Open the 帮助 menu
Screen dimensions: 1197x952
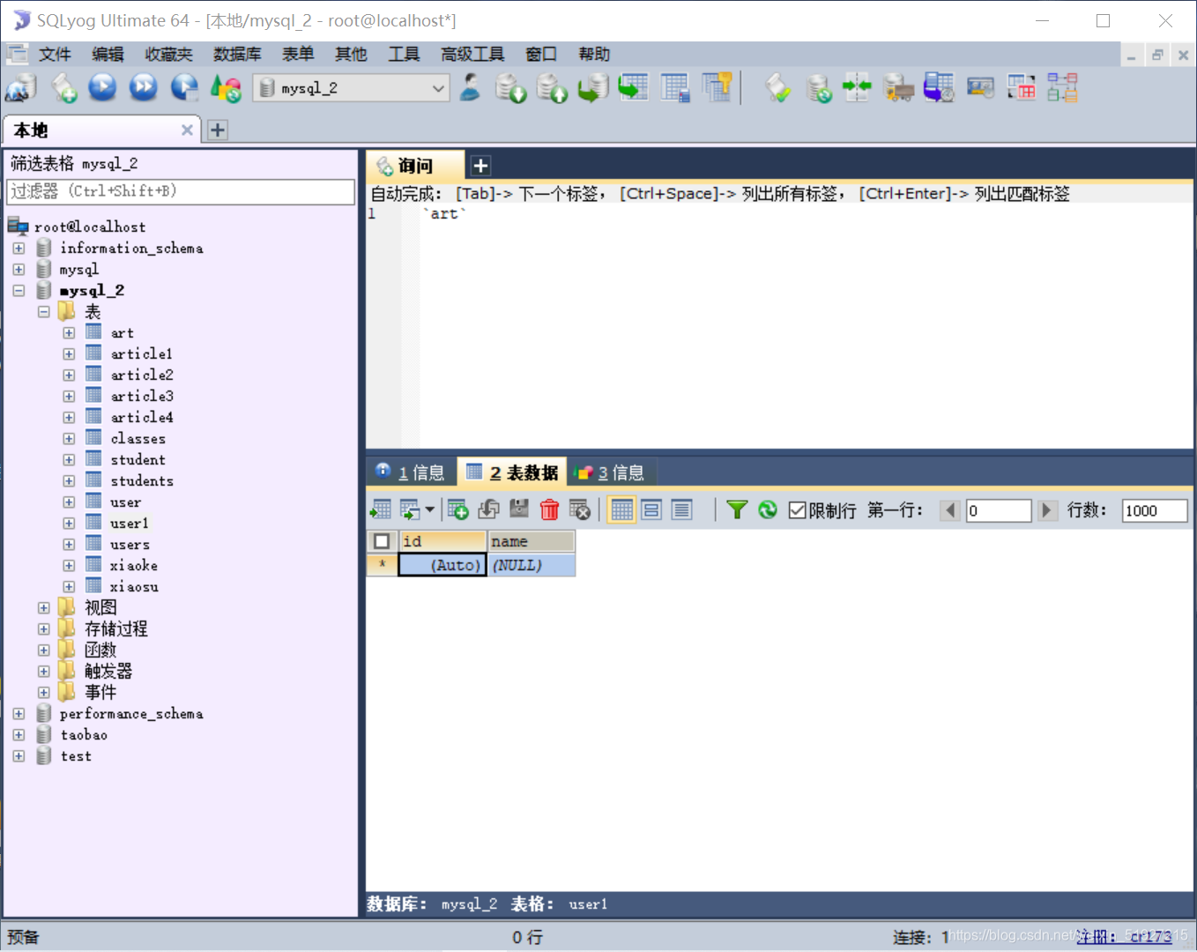[x=594, y=55]
